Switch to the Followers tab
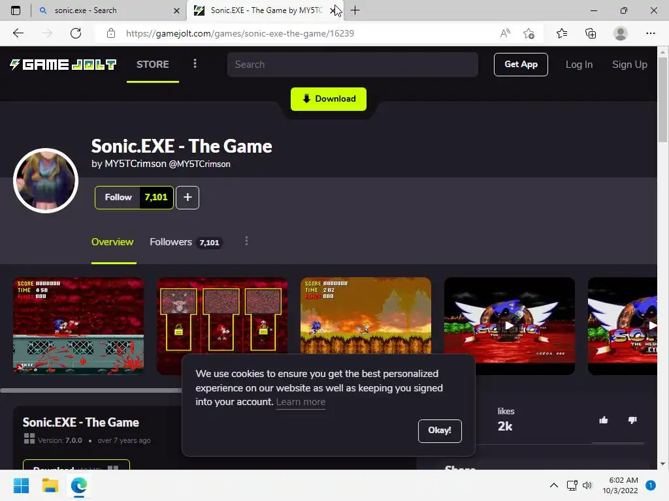 [x=186, y=242]
